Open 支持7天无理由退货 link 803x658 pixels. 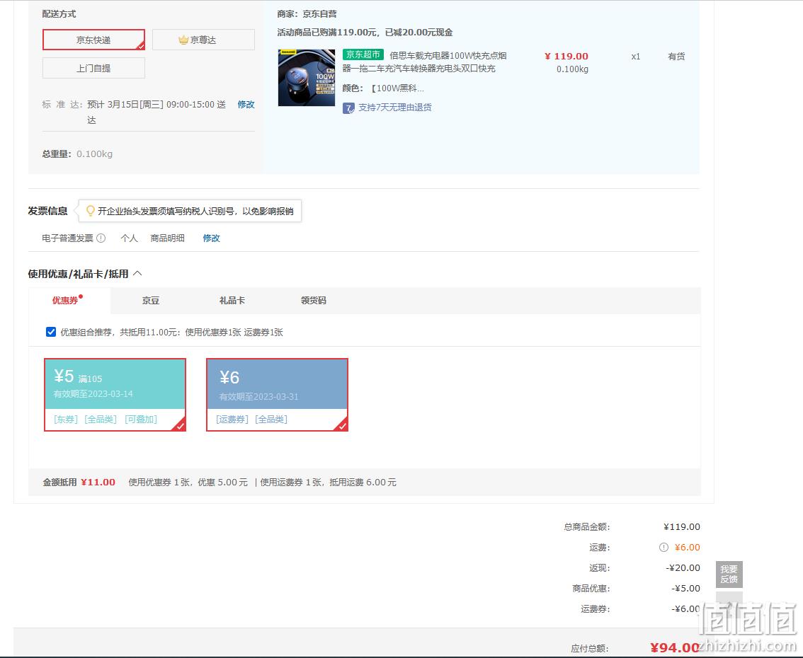click(395, 108)
